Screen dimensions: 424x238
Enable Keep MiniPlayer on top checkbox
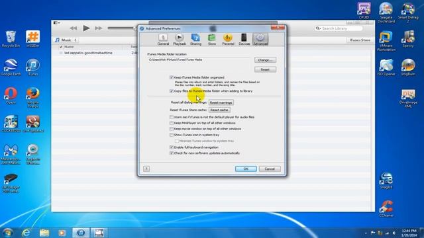pyautogui.click(x=172, y=123)
